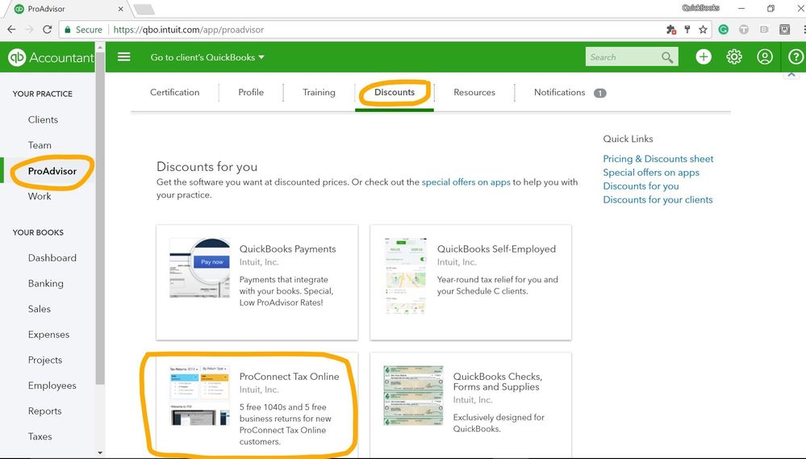806x459 pixels.
Task: Click the search magnifier icon
Action: coord(666,57)
